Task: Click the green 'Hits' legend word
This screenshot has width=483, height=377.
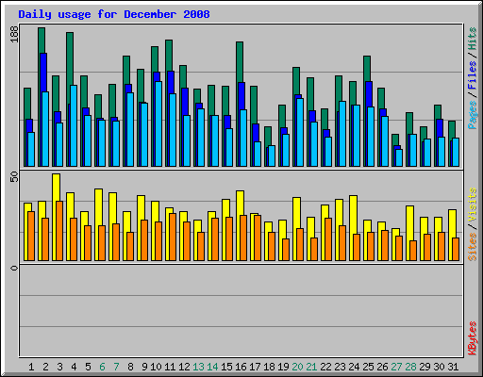Action: [x=472, y=39]
